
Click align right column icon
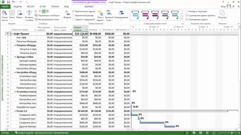[x=44, y=11]
